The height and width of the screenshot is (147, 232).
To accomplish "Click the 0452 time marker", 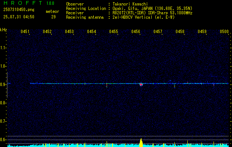I will [x=47, y=31].
